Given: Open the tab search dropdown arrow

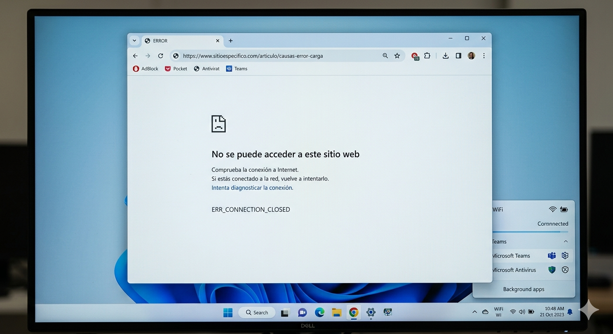Looking at the screenshot, I should click(135, 40).
